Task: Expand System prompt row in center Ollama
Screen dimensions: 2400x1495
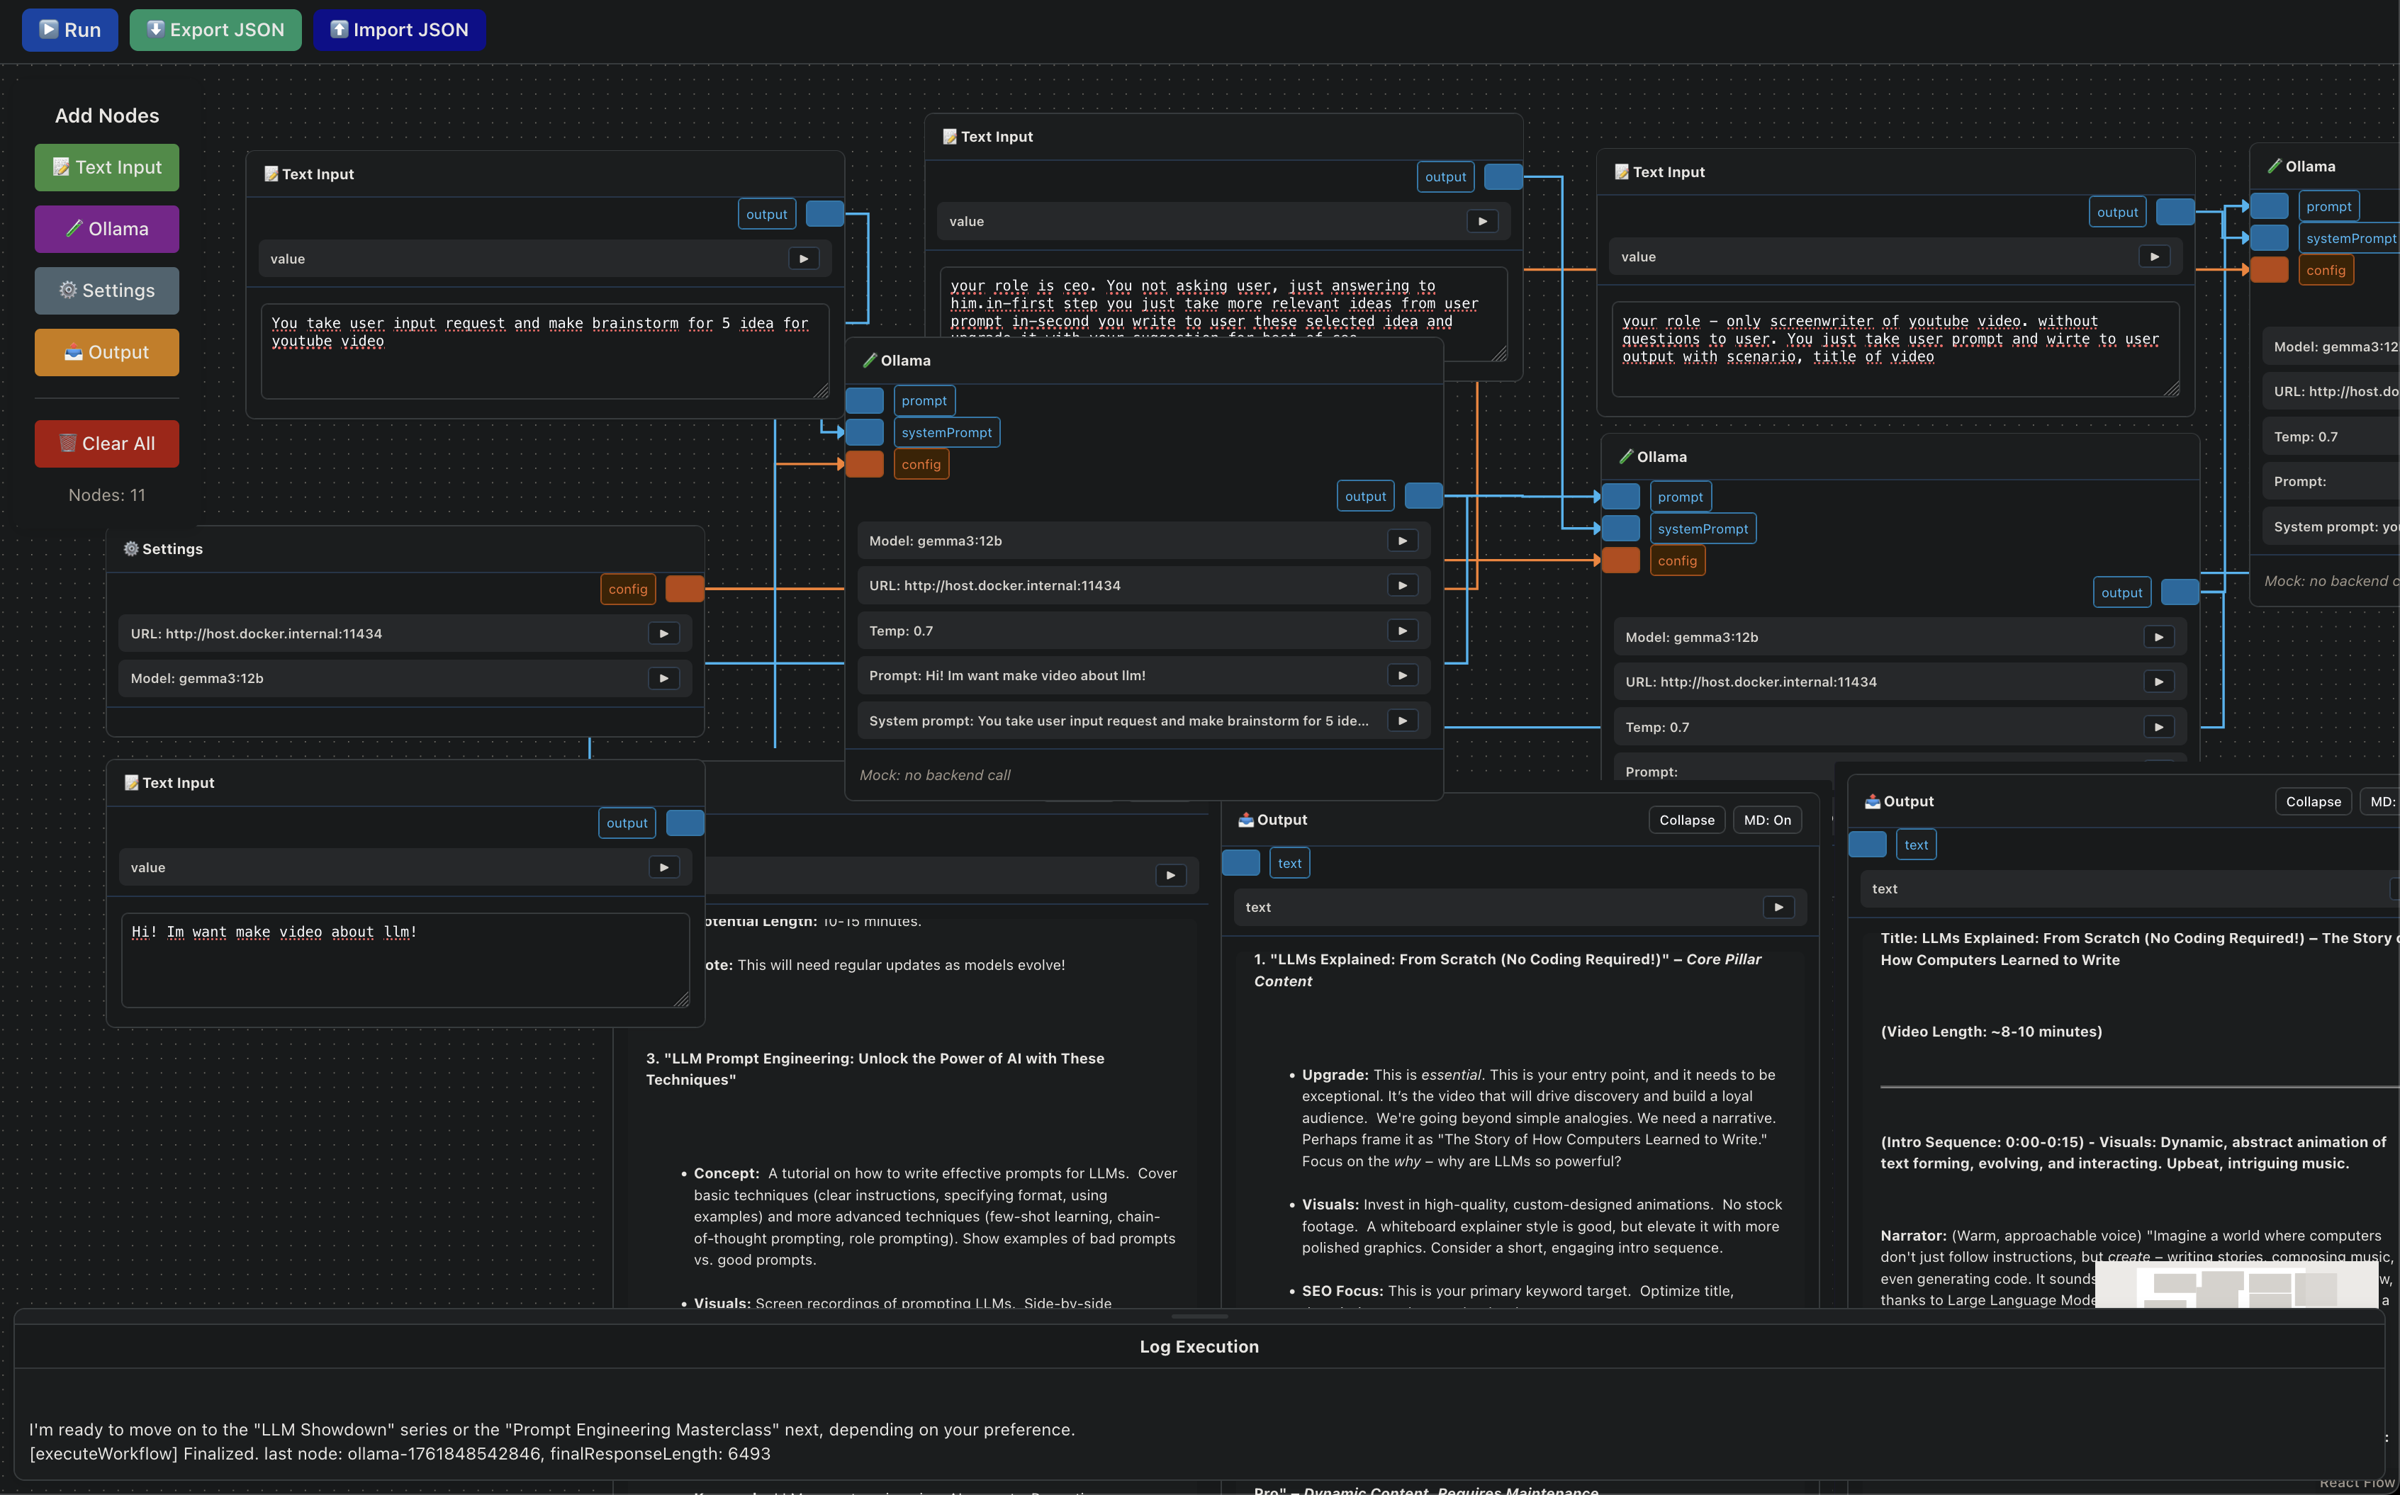Action: click(1402, 721)
